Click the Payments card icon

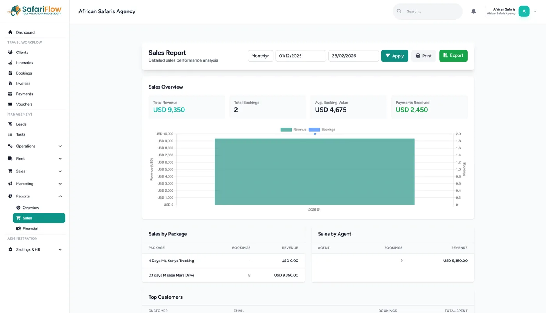(10, 94)
